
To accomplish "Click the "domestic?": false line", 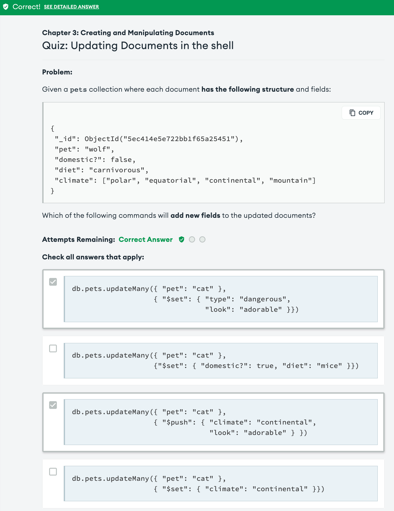I will (95, 160).
